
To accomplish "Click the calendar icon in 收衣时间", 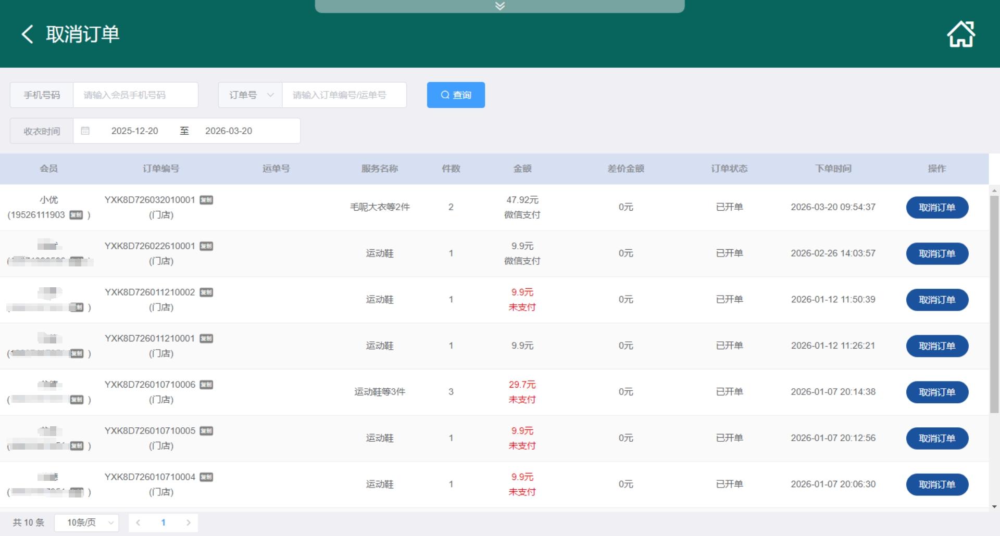I will click(85, 131).
